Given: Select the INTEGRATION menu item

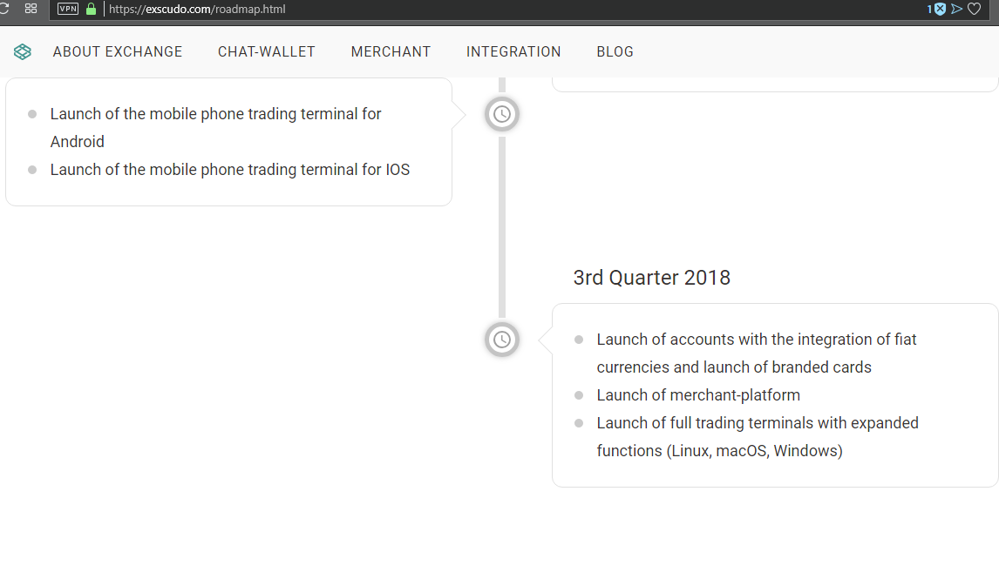Looking at the screenshot, I should tap(513, 51).
